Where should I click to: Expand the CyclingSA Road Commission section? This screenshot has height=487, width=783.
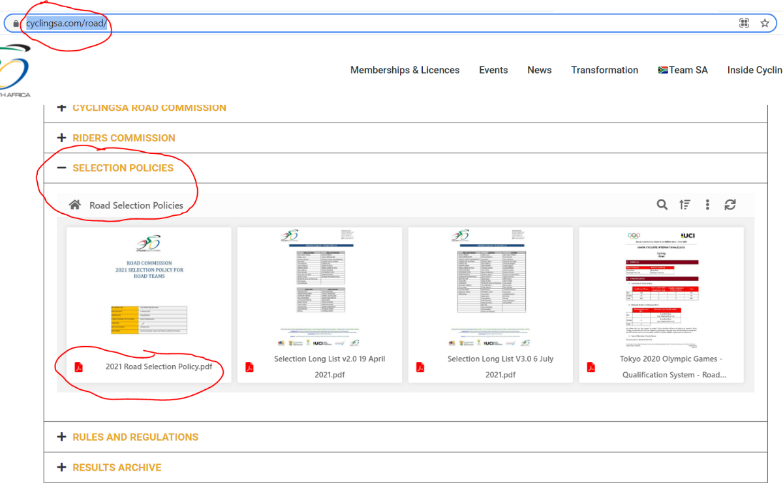click(149, 108)
